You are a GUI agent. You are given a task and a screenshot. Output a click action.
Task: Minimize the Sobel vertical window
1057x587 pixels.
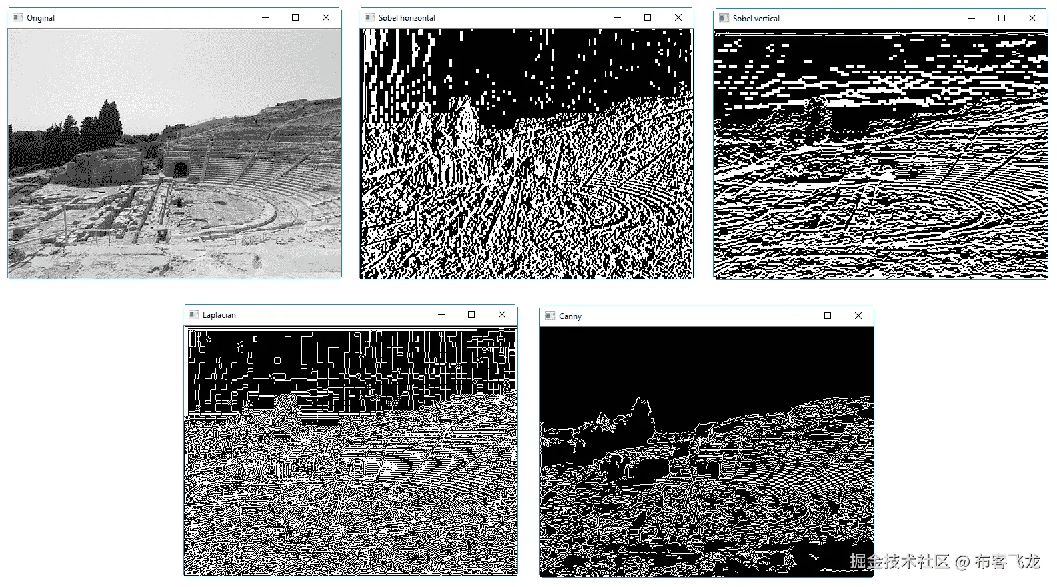tap(972, 18)
